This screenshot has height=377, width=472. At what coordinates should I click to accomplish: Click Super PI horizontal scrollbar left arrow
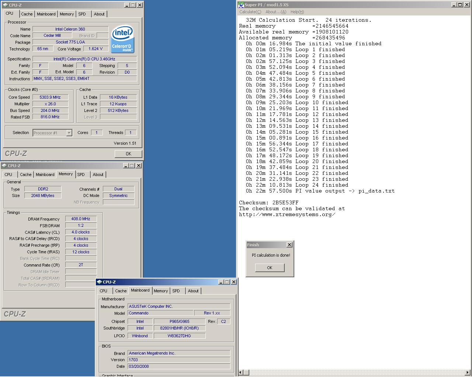241,373
